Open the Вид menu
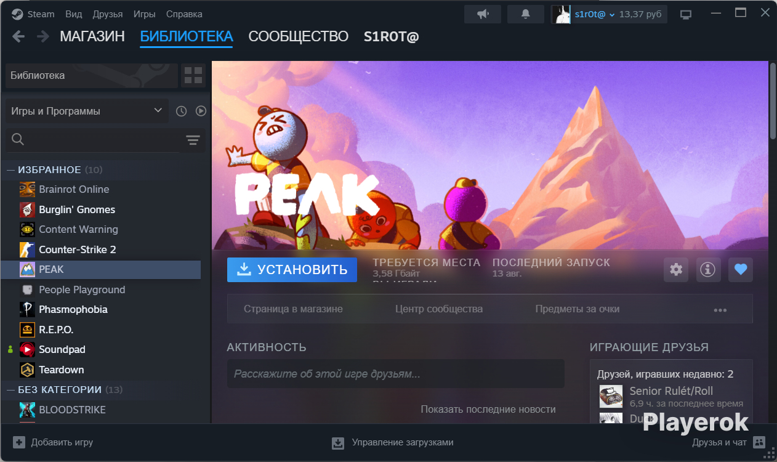Screen dimensions: 777x462 pyautogui.click(x=74, y=14)
